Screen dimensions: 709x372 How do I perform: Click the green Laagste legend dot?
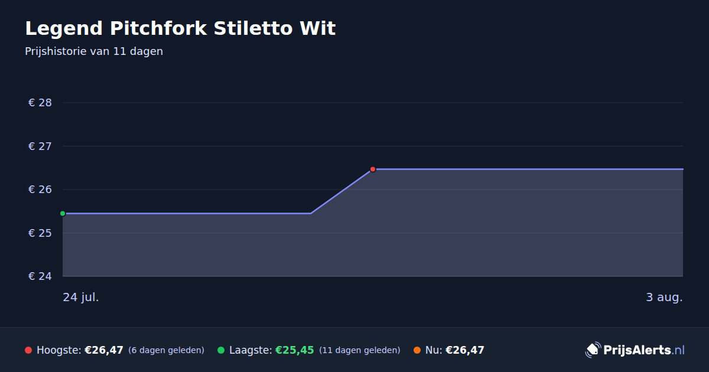[x=221, y=350]
